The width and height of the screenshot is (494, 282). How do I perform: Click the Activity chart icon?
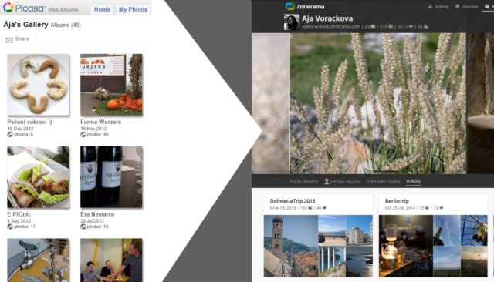pyautogui.click(x=430, y=7)
